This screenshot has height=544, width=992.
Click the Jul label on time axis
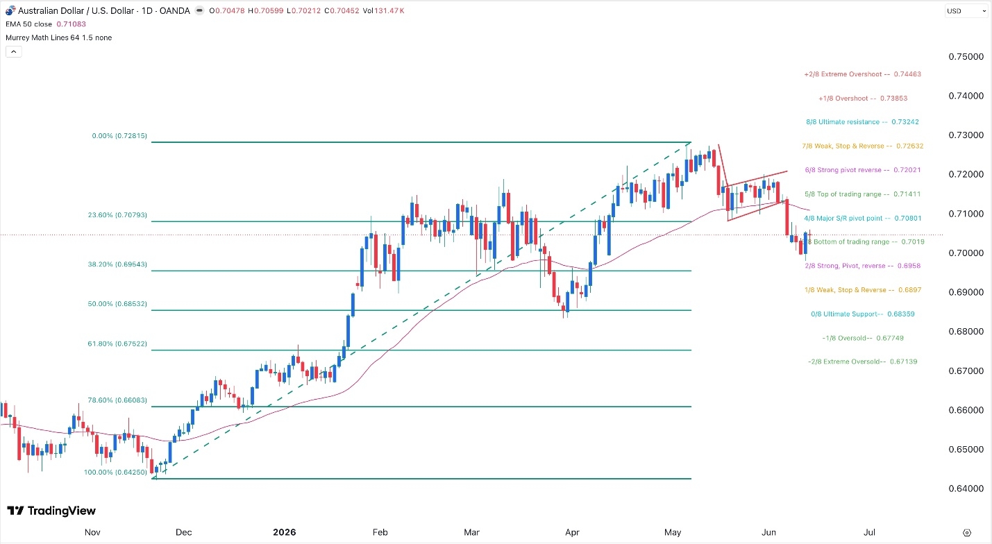(x=868, y=533)
